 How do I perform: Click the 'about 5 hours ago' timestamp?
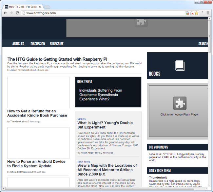31,121
